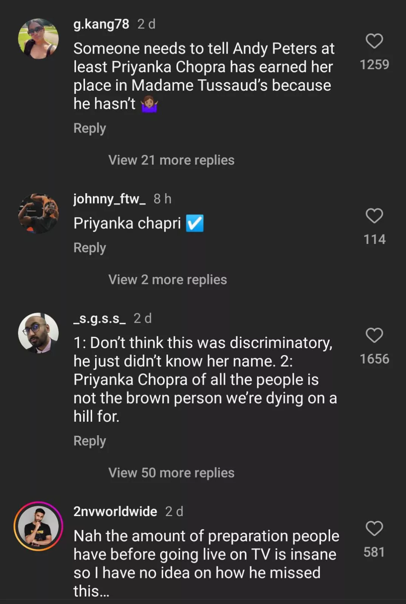Reply to _s.g.s.s_'s comment
This screenshot has height=604, width=406.
(90, 441)
